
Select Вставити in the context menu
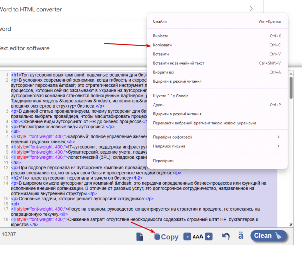[x=217, y=54]
